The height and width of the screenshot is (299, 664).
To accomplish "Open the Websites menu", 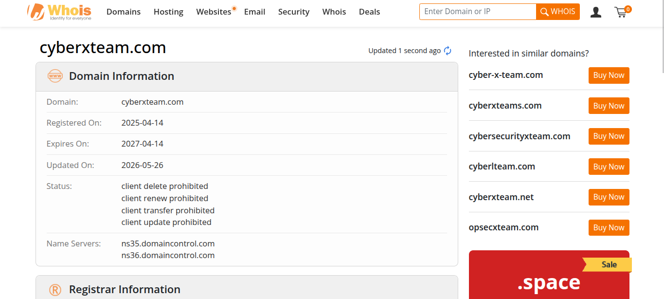I will 214,12.
